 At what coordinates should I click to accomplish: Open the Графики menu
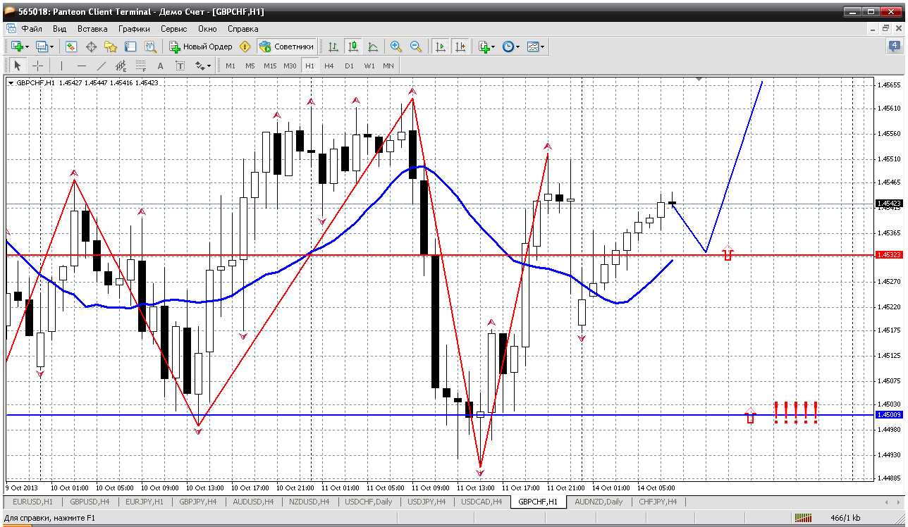pos(134,29)
